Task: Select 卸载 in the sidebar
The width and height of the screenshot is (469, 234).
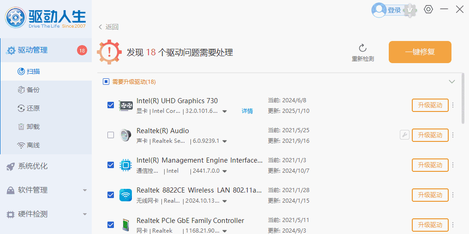Action: pyautogui.click(x=46, y=127)
